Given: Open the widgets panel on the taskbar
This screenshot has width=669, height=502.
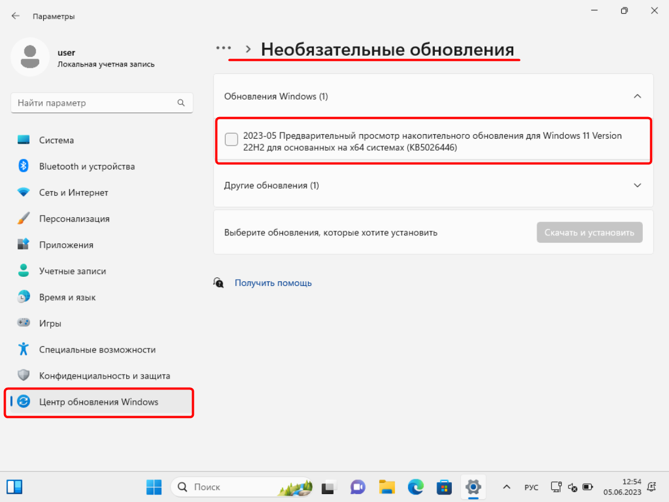Looking at the screenshot, I should point(15,487).
